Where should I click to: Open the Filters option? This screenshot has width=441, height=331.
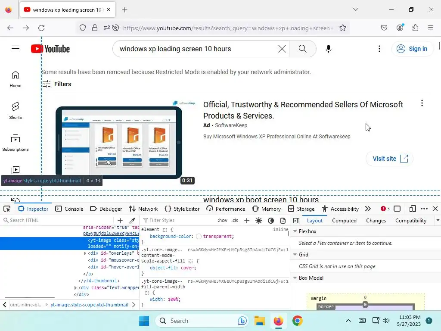pyautogui.click(x=57, y=84)
